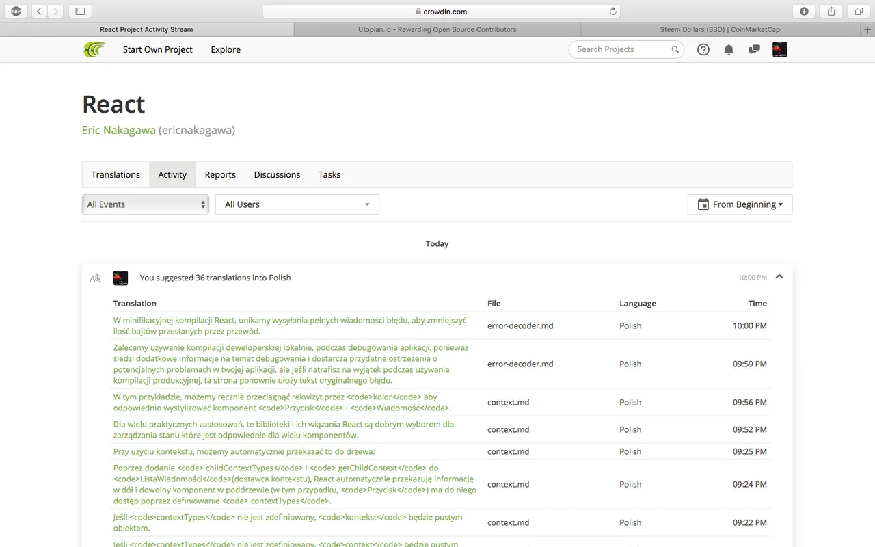The height and width of the screenshot is (547, 875).
Task: Open the All Events dropdown
Action: pos(145,204)
